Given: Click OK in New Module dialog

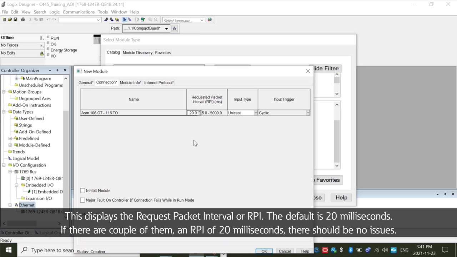Looking at the screenshot, I should coord(264,251).
